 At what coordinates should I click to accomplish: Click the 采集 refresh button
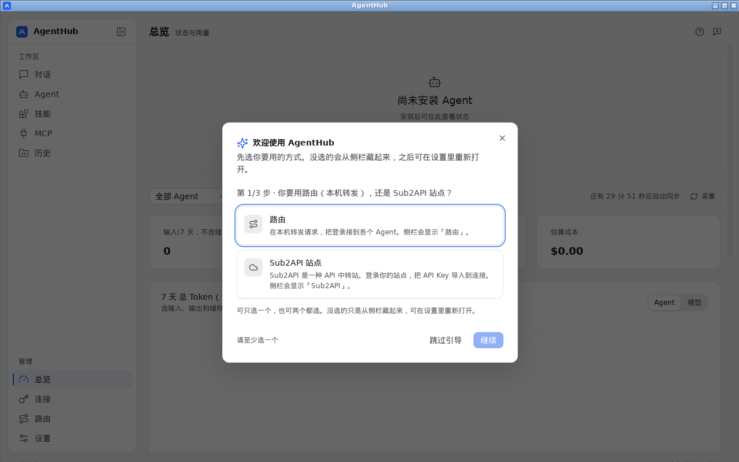(x=703, y=196)
